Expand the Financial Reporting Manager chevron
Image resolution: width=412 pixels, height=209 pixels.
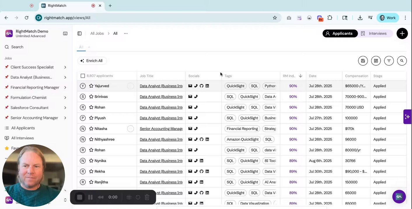coord(65,87)
